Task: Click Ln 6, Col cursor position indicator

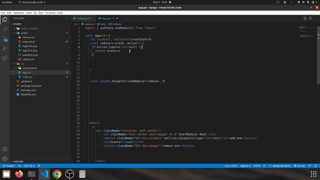Action: click(231, 165)
